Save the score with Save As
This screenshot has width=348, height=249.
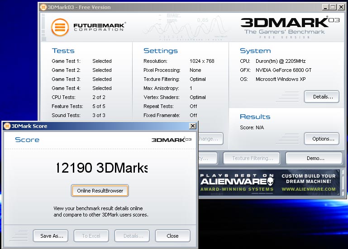pyautogui.click(x=50, y=236)
